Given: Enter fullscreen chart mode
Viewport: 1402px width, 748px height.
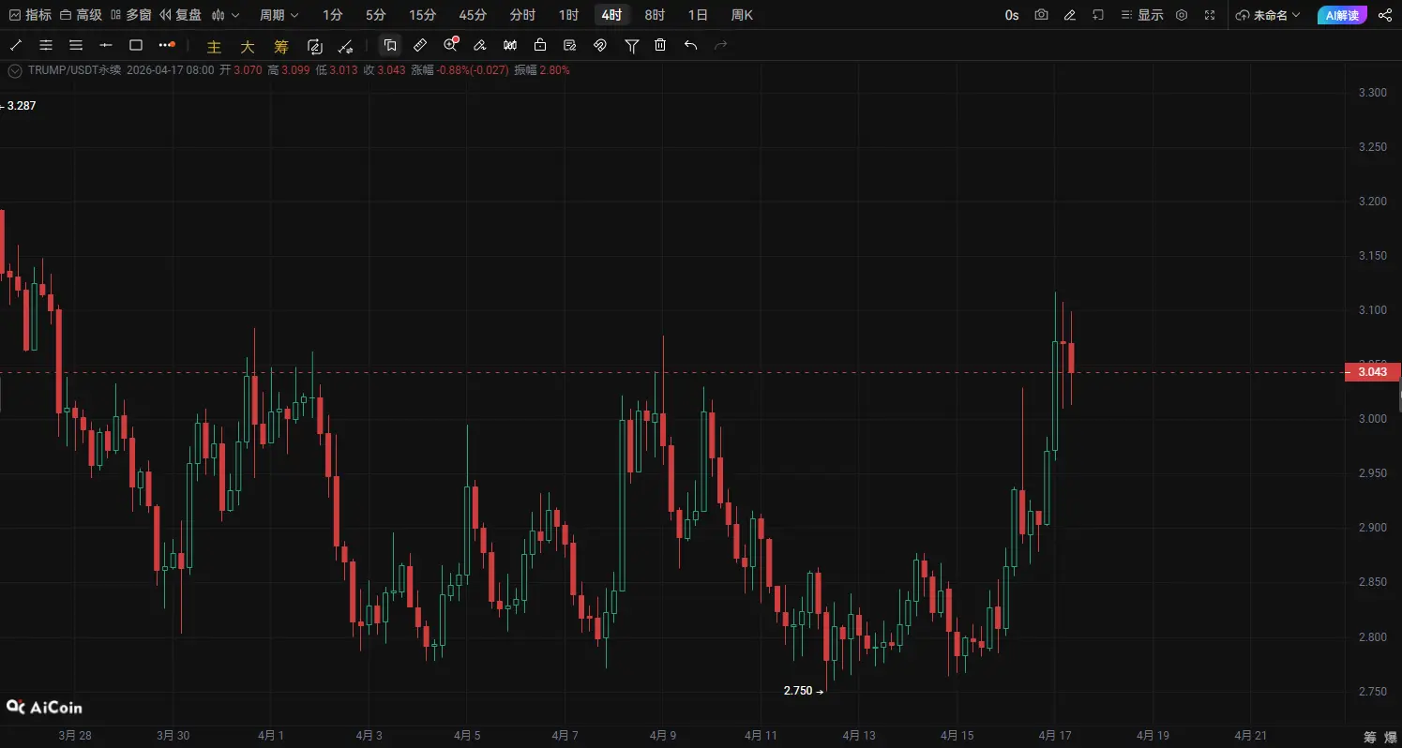Looking at the screenshot, I should coord(1210,15).
